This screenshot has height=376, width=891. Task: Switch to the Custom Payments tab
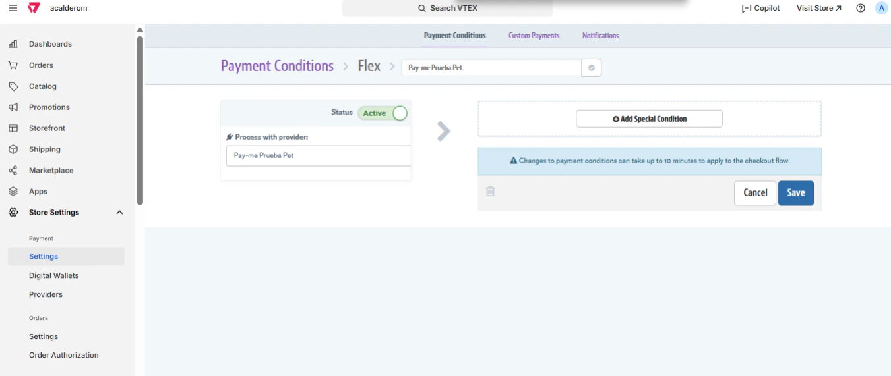click(534, 36)
